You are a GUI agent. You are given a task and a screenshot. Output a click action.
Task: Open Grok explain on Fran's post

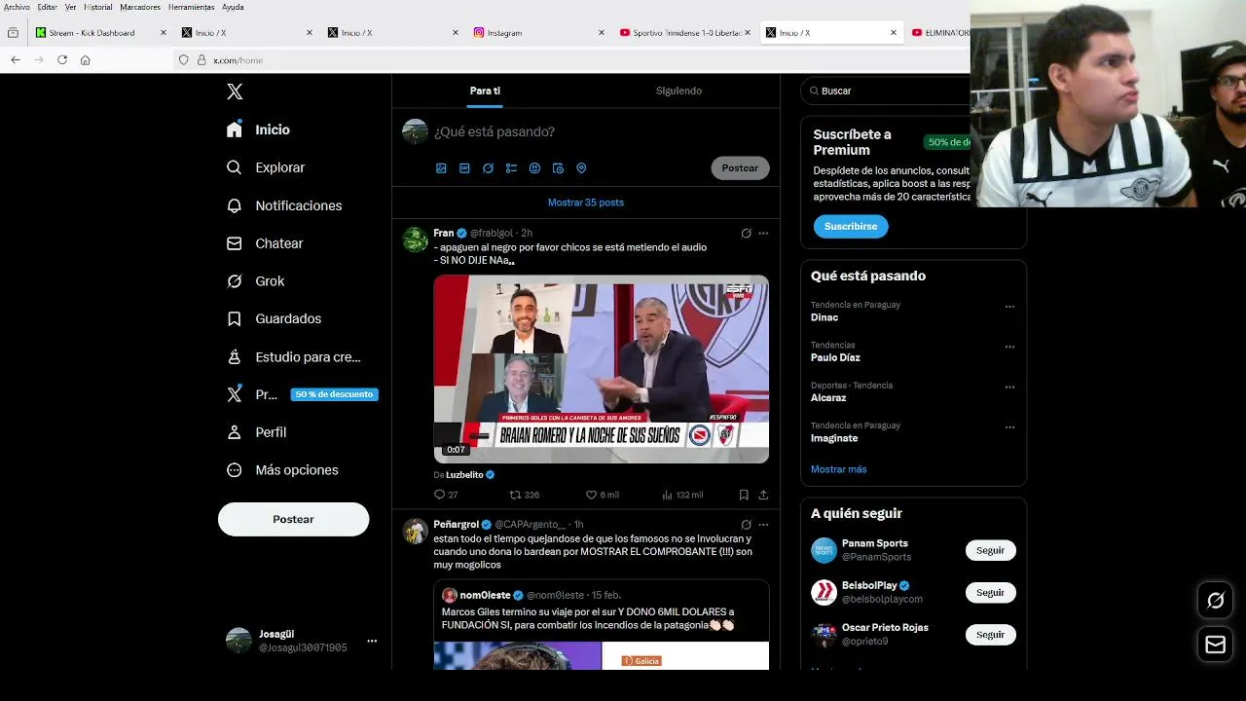[x=746, y=234]
